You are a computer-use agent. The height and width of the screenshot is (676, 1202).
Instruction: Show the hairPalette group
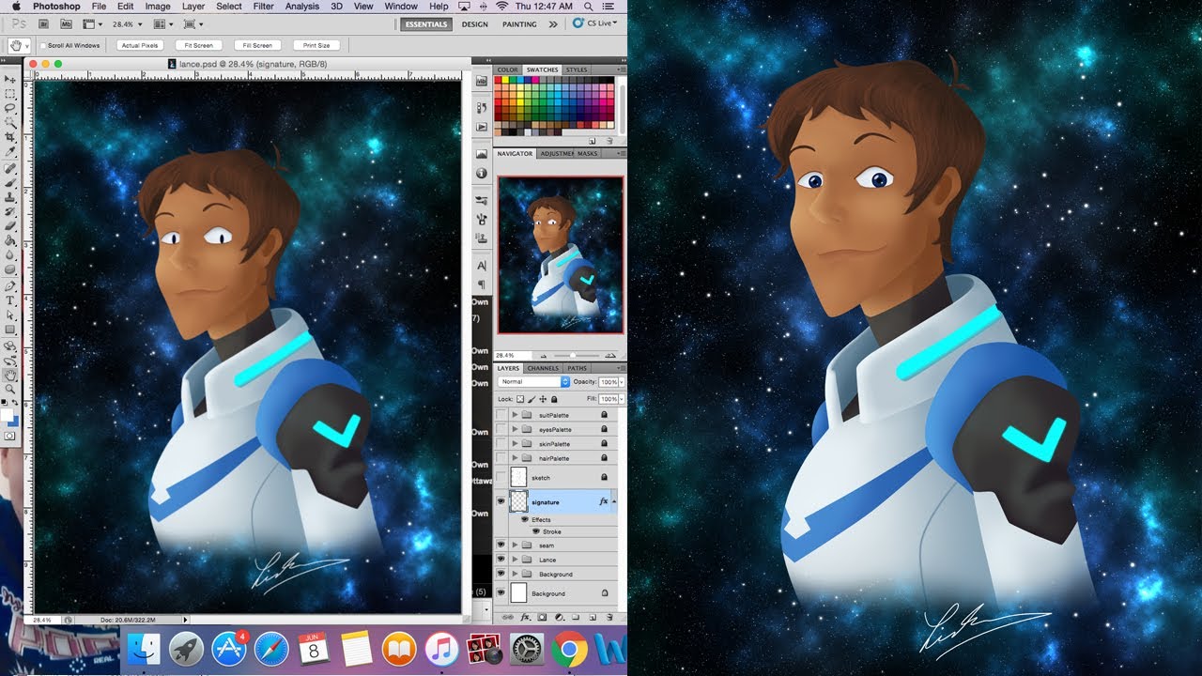click(501, 458)
